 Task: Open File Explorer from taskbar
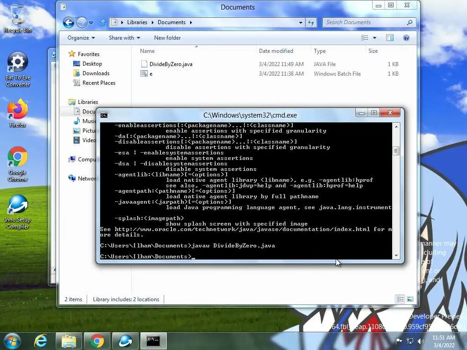coord(69,341)
